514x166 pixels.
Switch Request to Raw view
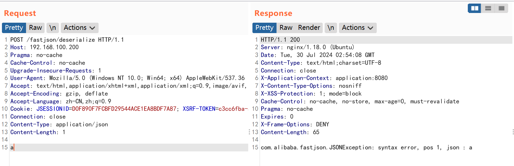tap(35, 28)
